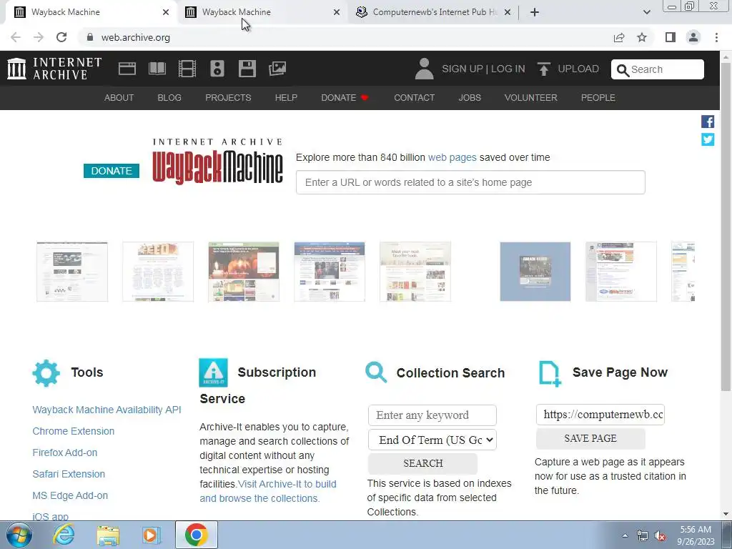Click the Save Page Now URL field
Screen dimensions: 732x549
tap(600, 415)
